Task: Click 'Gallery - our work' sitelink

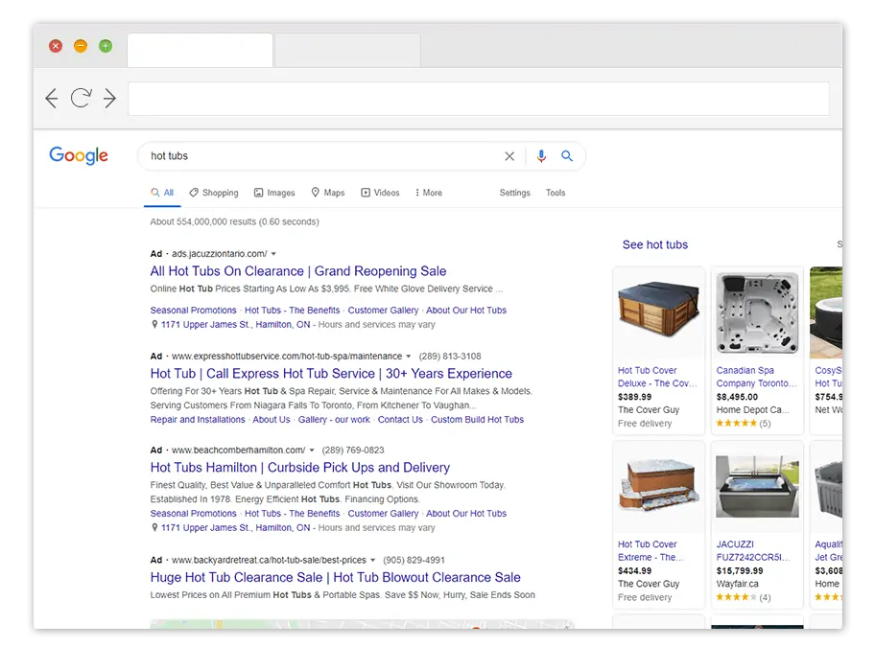Action: (x=334, y=419)
